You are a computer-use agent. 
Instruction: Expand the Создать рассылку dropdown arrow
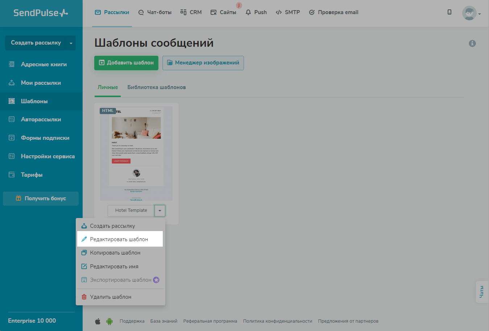[71, 43]
